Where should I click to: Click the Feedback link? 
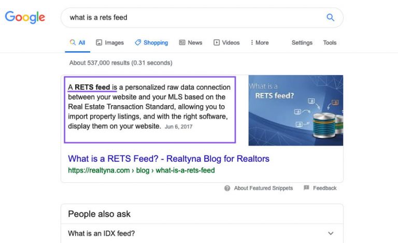(x=324, y=188)
